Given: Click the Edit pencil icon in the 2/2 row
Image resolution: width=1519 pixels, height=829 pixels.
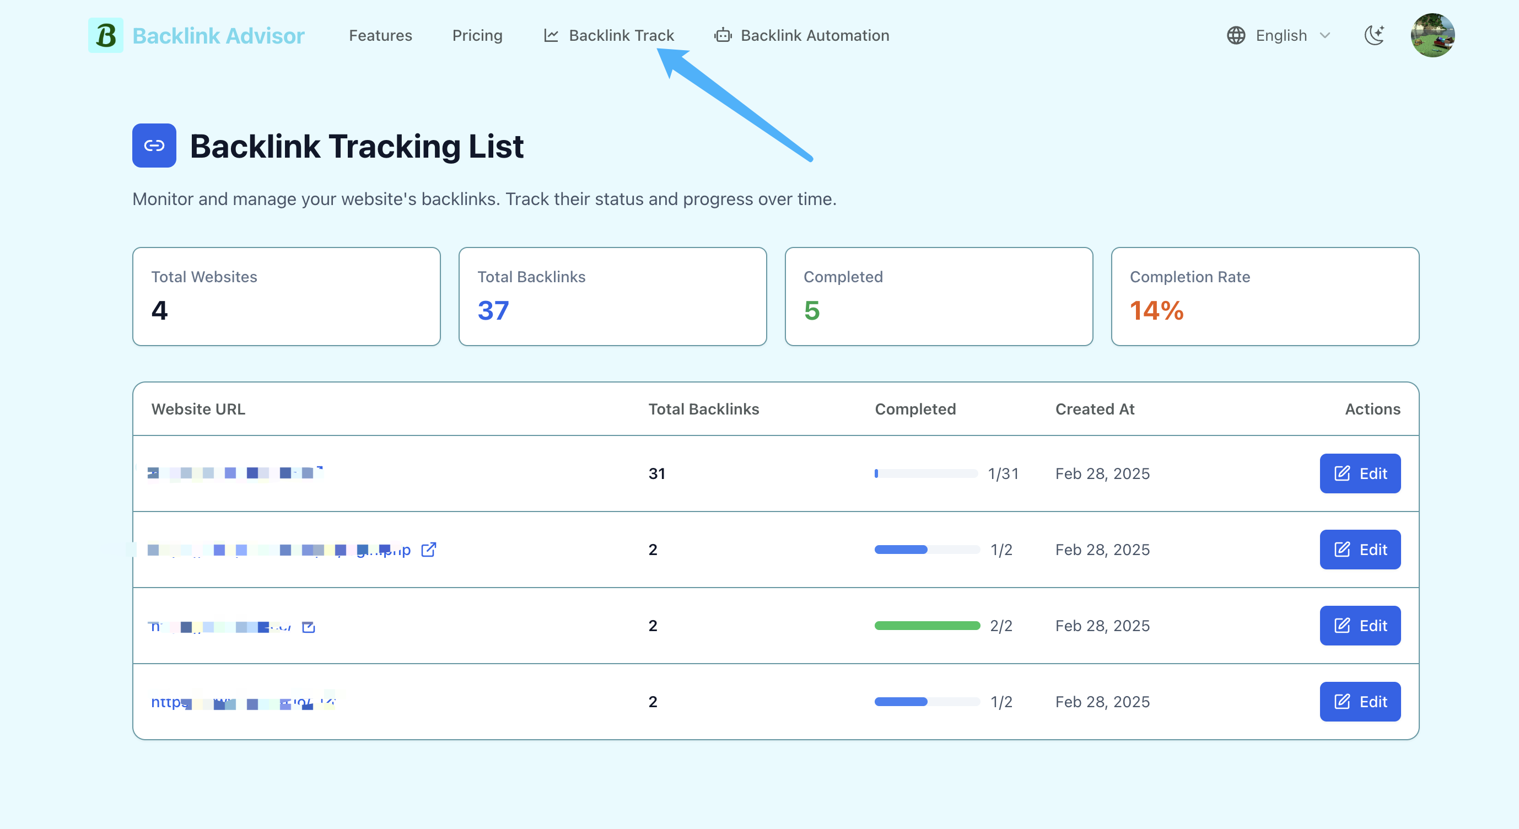Looking at the screenshot, I should click(x=1342, y=626).
